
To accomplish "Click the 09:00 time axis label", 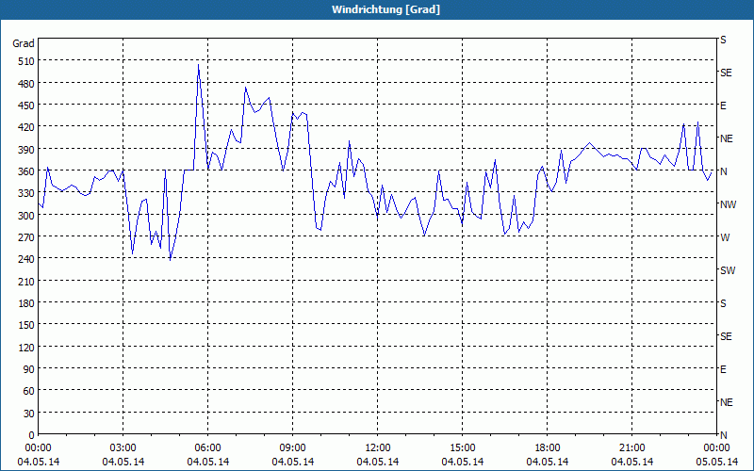I will [293, 448].
